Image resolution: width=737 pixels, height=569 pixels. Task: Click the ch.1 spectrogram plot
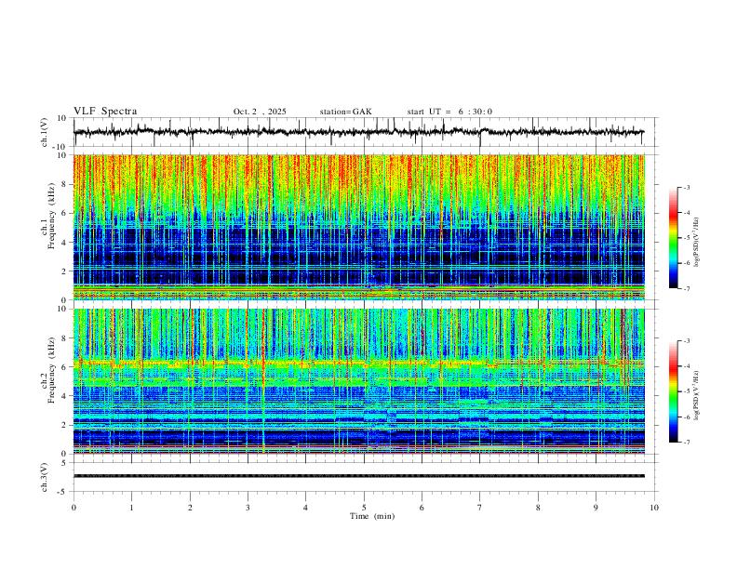click(358, 227)
